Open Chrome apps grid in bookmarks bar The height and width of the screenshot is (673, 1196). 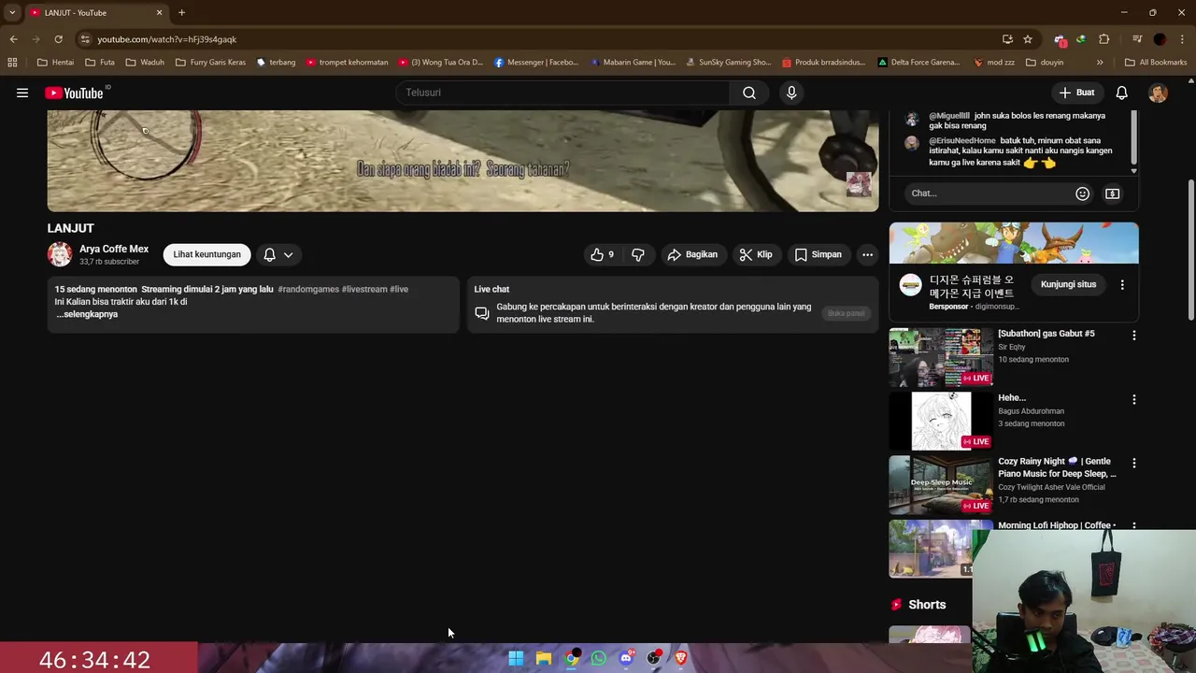click(12, 63)
